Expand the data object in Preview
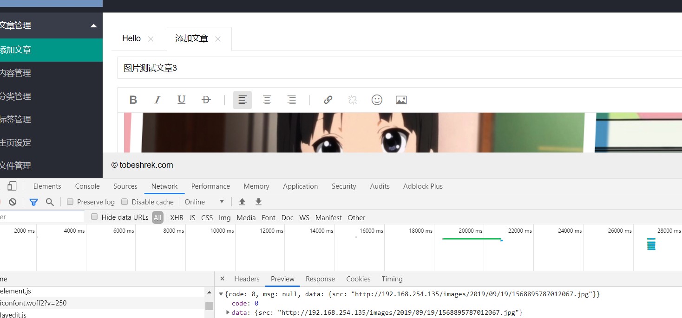 (x=228, y=312)
